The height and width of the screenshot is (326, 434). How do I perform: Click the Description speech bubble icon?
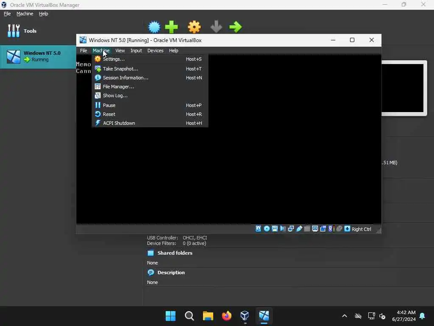[150, 273]
